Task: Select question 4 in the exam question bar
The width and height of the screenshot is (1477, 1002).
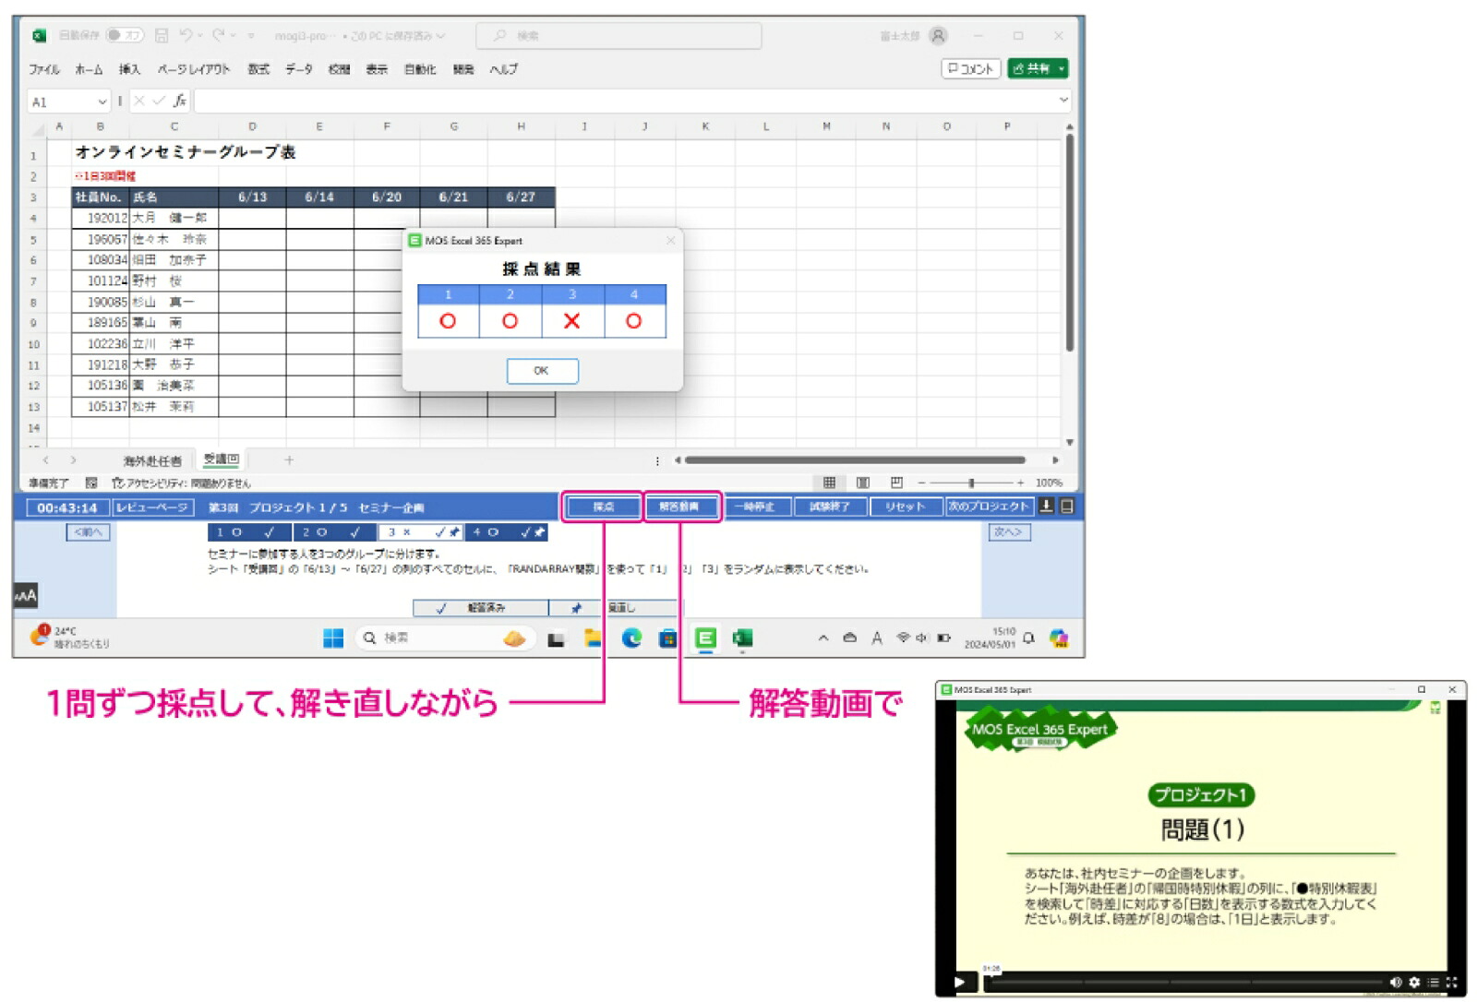Action: click(507, 532)
